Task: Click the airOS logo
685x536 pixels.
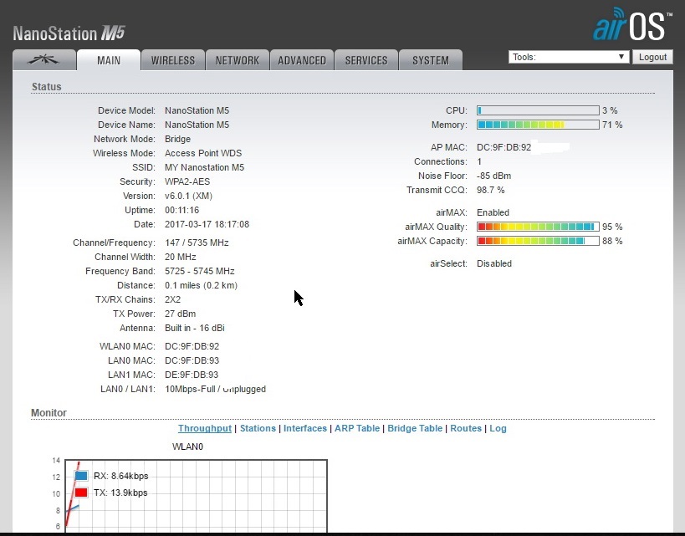Action: pyautogui.click(x=632, y=24)
